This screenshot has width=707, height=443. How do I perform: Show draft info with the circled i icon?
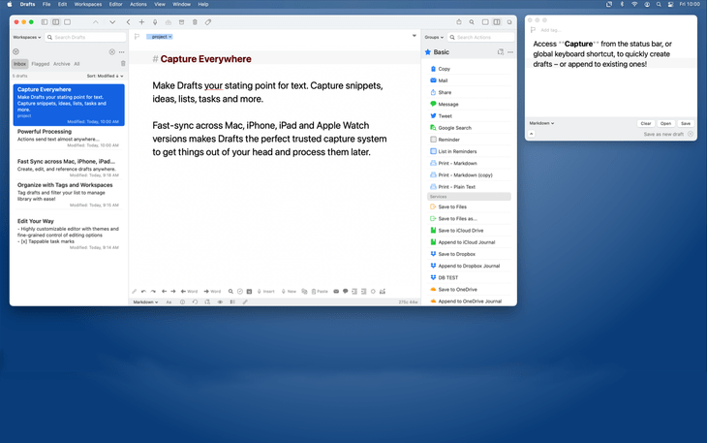pyautogui.click(x=182, y=302)
